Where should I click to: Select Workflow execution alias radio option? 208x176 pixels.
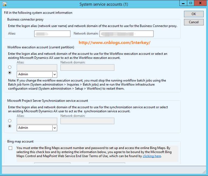(x=10, y=67)
